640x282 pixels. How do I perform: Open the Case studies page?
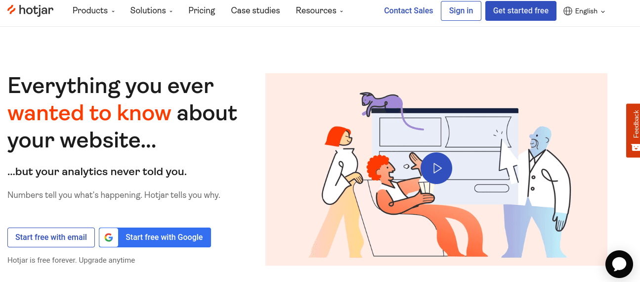pyautogui.click(x=256, y=10)
